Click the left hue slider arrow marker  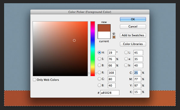(89, 73)
